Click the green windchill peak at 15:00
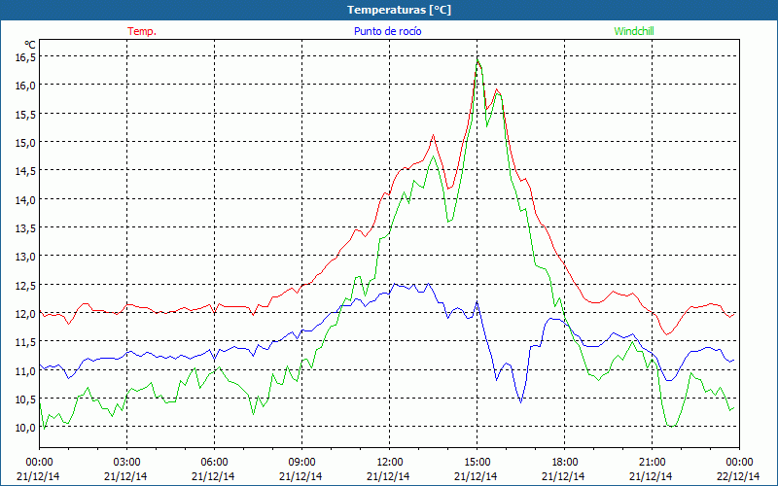The height and width of the screenshot is (486, 778). (x=477, y=60)
